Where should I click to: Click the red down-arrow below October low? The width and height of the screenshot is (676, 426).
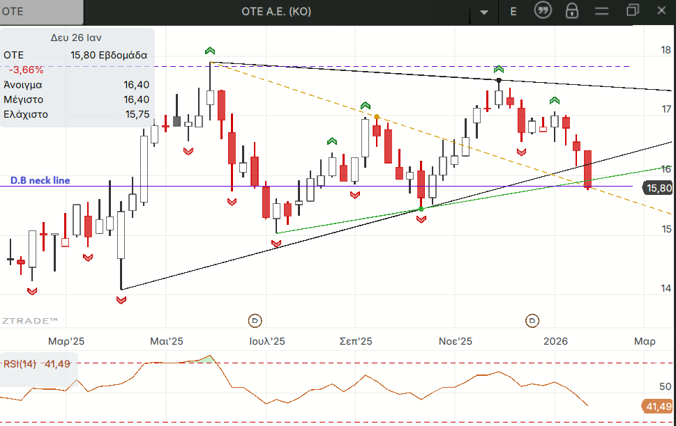tap(421, 219)
